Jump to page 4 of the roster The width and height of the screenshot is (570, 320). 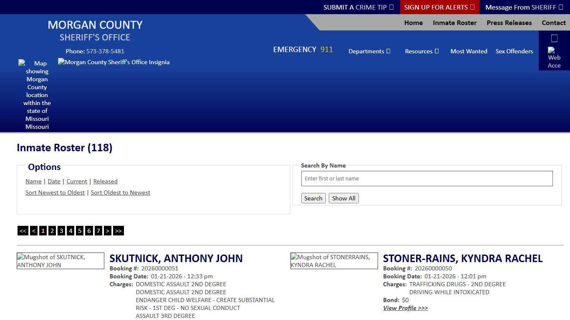pos(70,230)
